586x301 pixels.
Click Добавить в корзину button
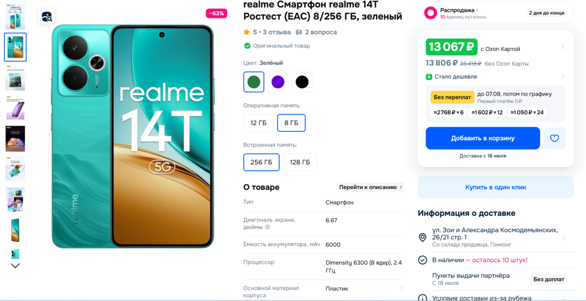tap(483, 138)
